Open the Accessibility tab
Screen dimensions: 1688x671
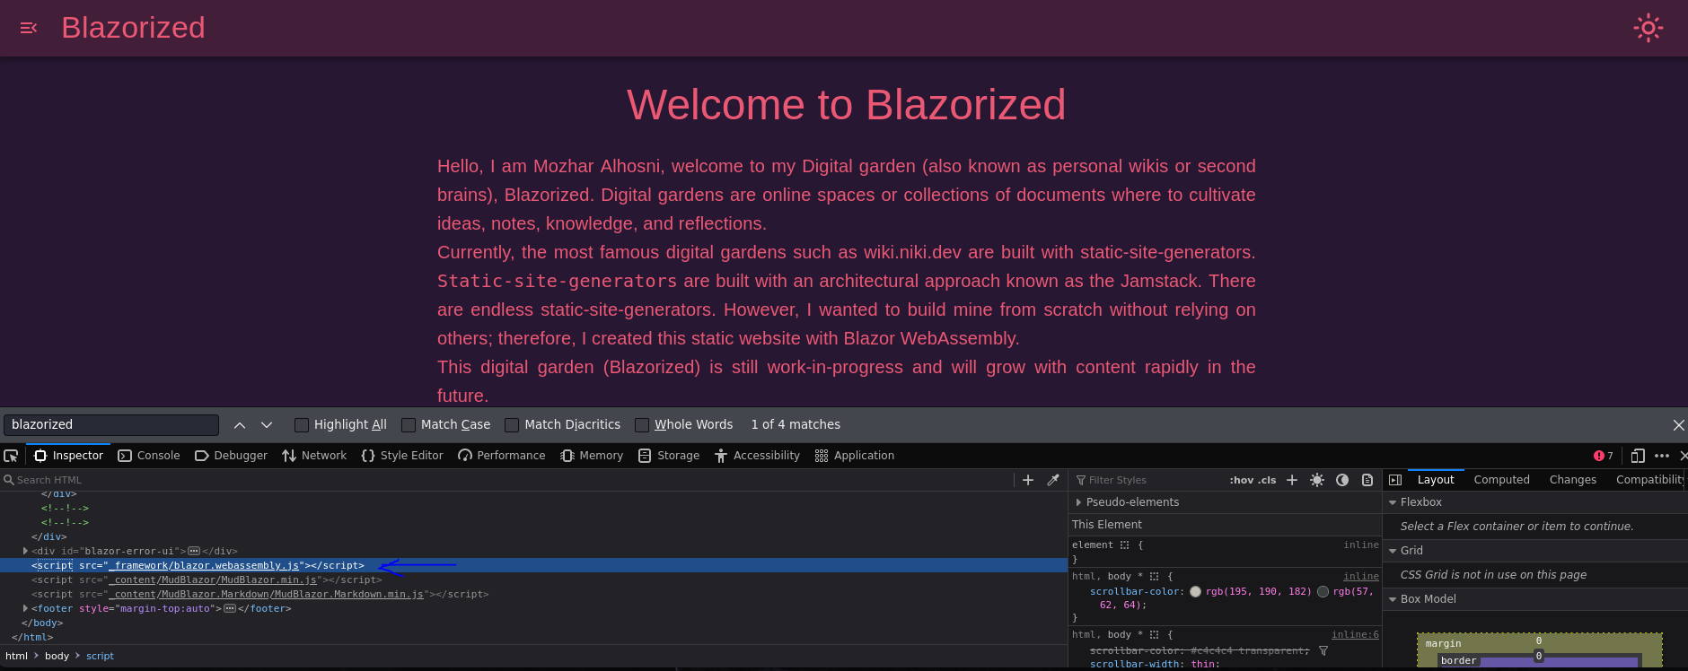pyautogui.click(x=757, y=456)
